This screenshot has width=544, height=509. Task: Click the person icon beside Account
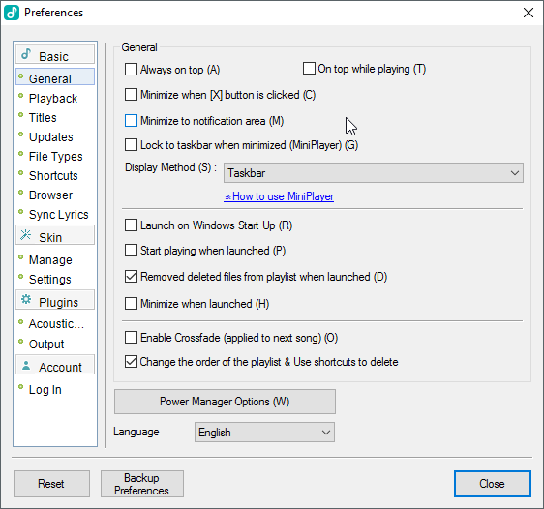26,366
